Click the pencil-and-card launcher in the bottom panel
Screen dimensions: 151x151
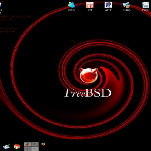pos(6,146)
